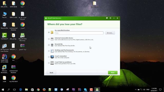Select Recycle Bin radio button in dialog
Image resolution: width=164 pixels, height=92 pixels.
coord(49,45)
